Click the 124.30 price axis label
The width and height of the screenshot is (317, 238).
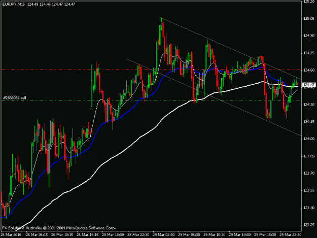(309, 105)
